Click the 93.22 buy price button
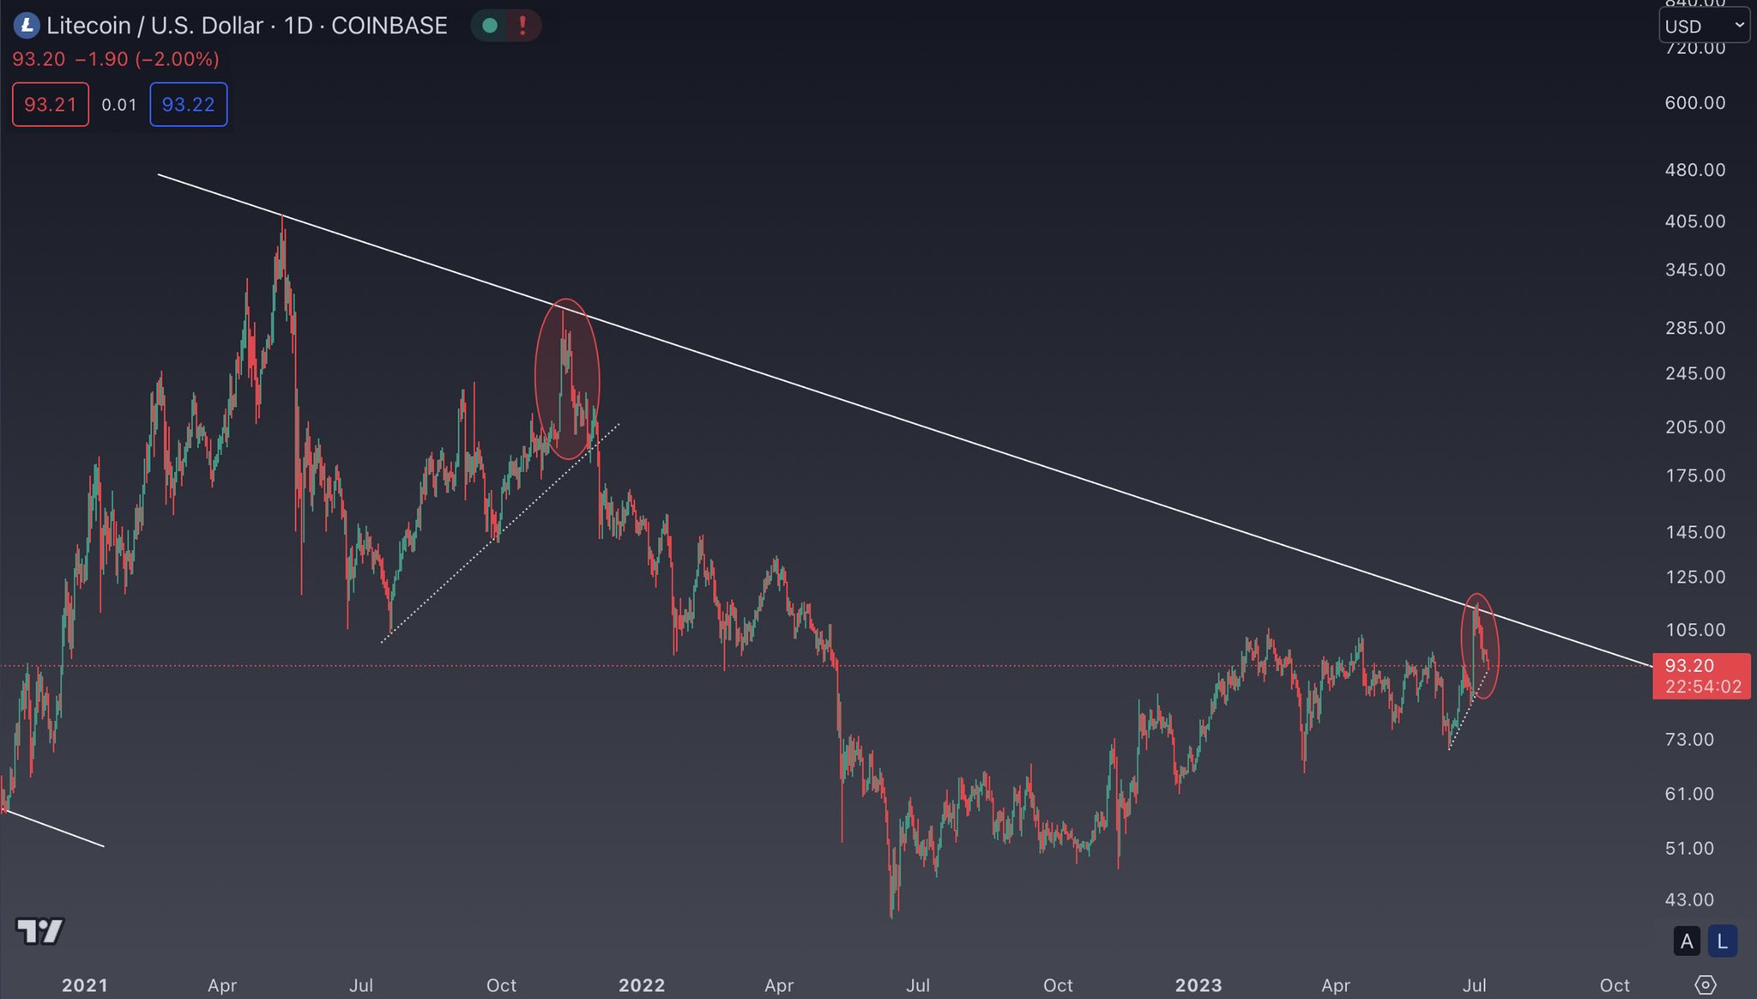The image size is (1757, 999). click(189, 105)
